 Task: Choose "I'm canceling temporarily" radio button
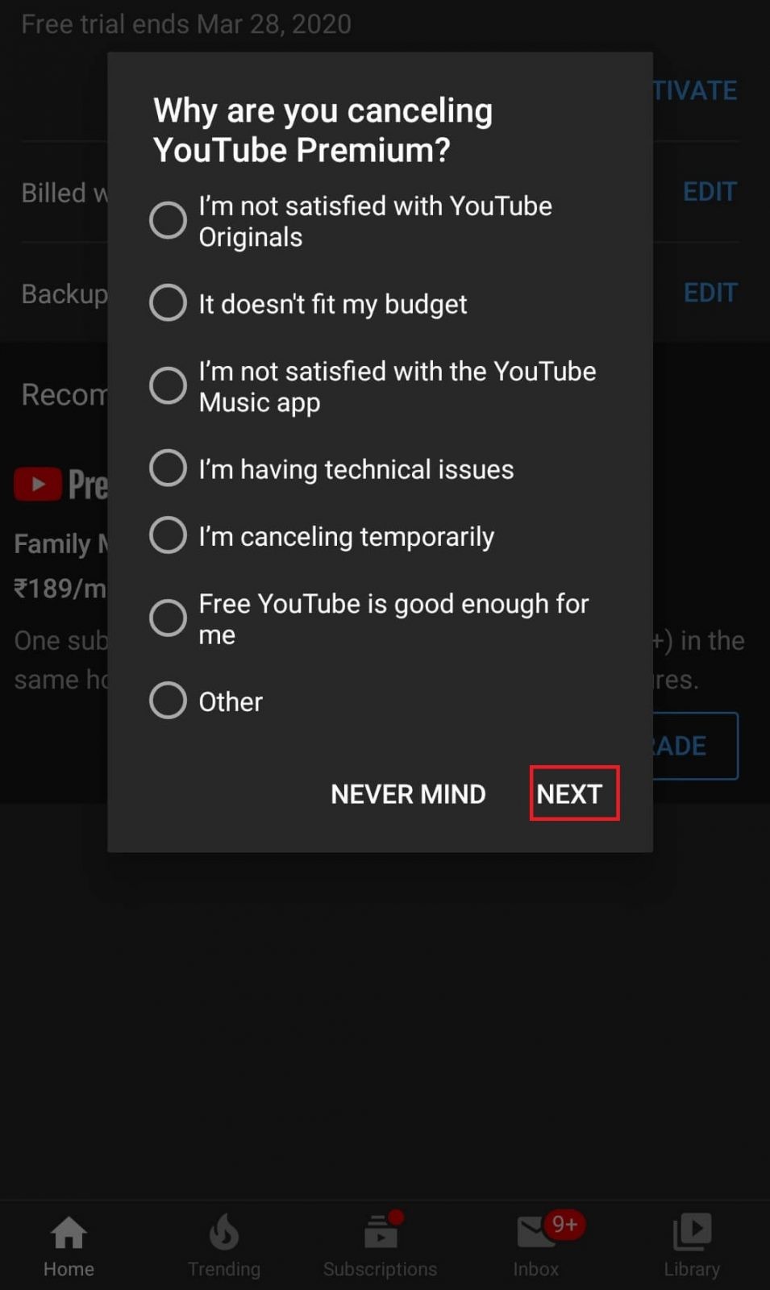(168, 535)
